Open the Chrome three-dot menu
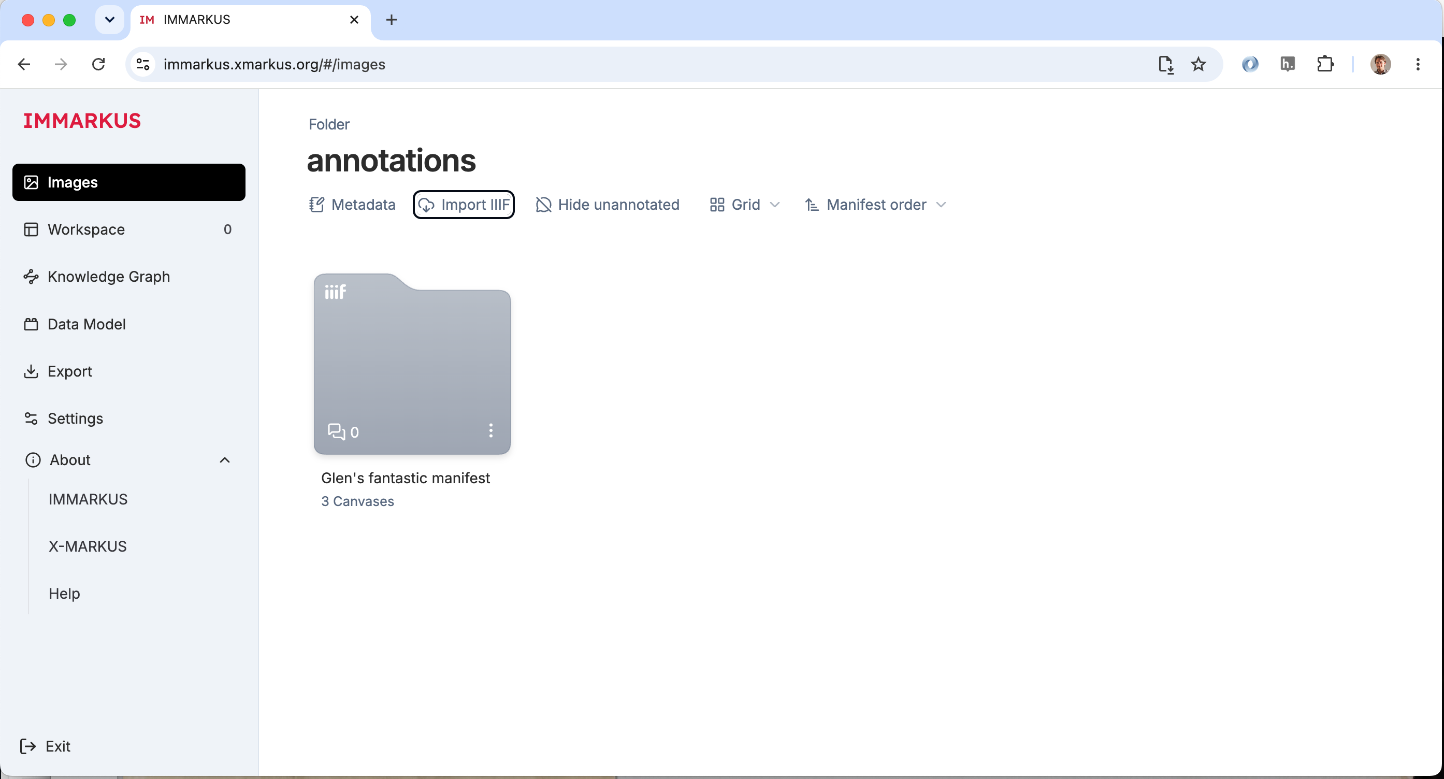The height and width of the screenshot is (779, 1444). [x=1418, y=64]
